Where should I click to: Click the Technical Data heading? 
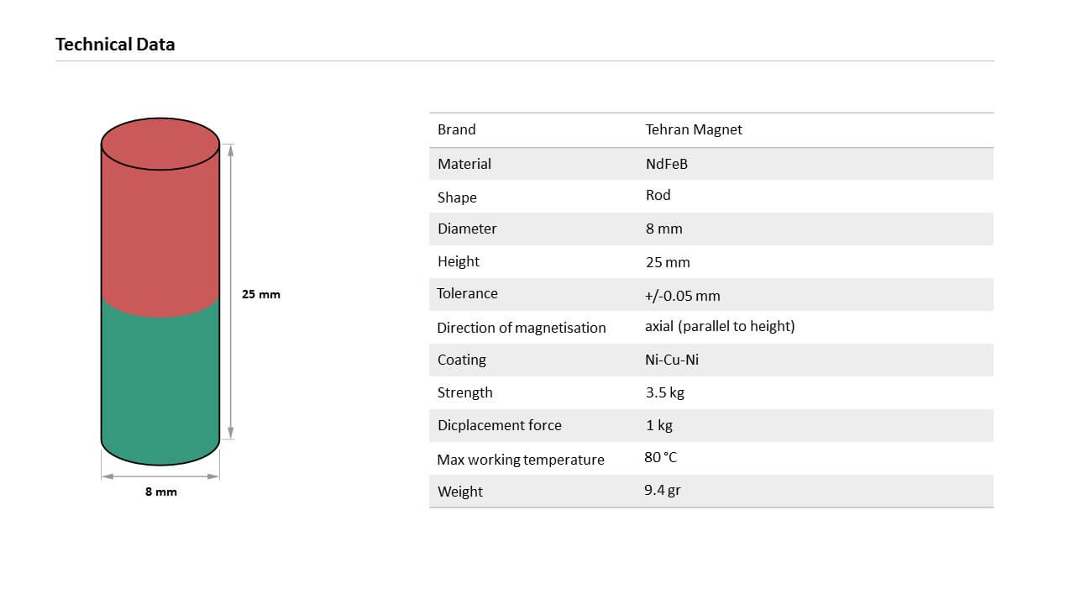pyautogui.click(x=115, y=45)
